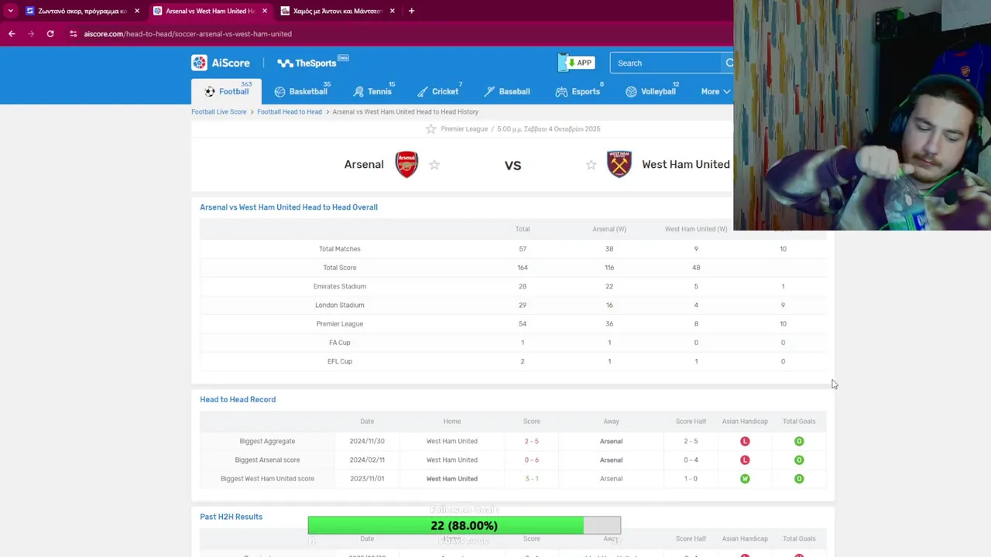Open the tab search dropdown arrow
This screenshot has height=557, width=991.
click(10, 11)
